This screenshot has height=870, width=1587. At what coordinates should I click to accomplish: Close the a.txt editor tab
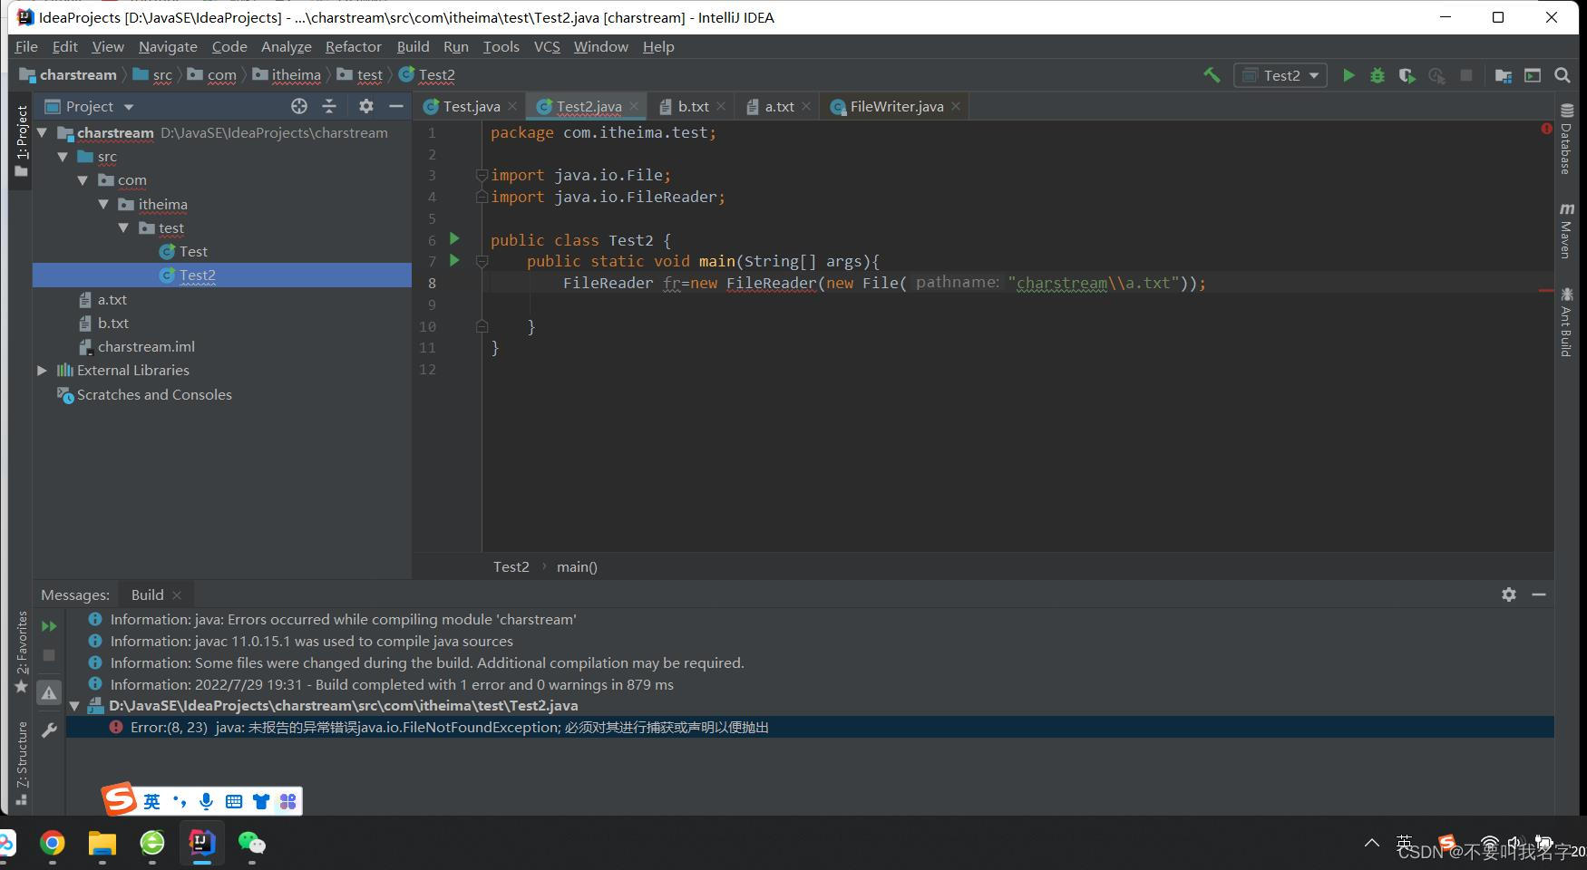[806, 106]
